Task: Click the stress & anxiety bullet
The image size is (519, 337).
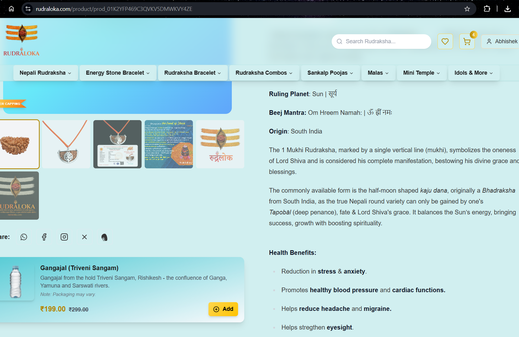Action: (324, 271)
